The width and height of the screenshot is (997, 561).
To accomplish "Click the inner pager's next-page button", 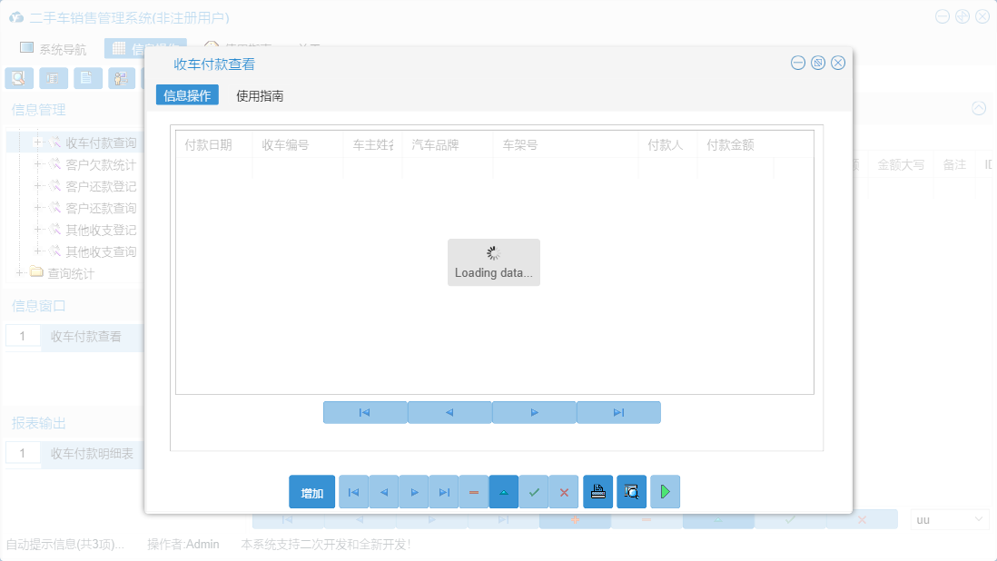I will [534, 412].
